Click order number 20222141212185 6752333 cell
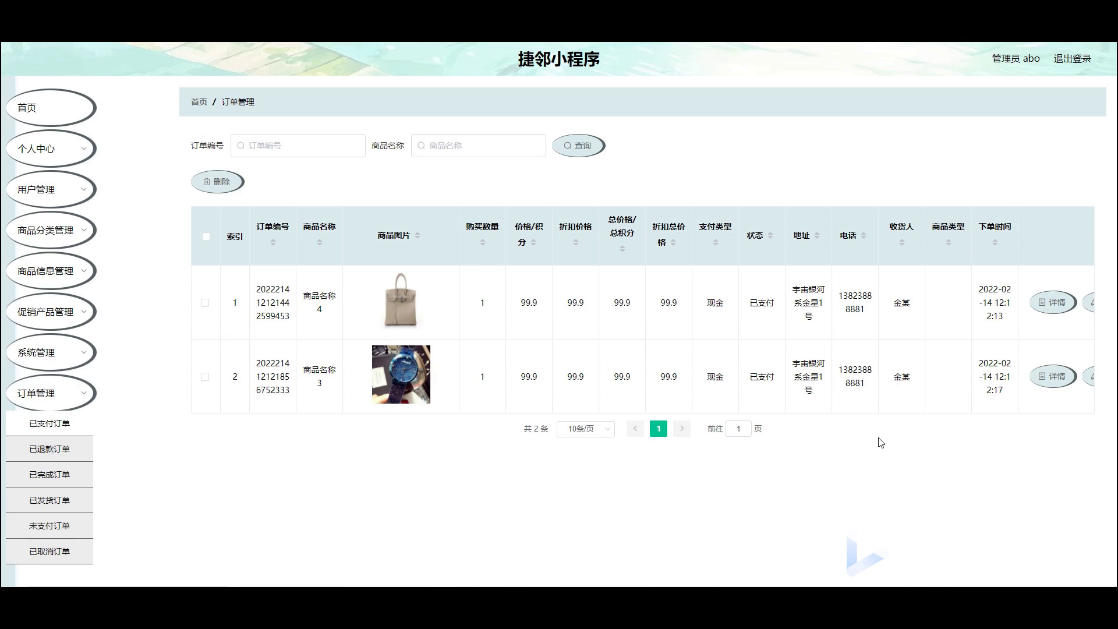Viewport: 1118px width, 629px height. pos(273,377)
